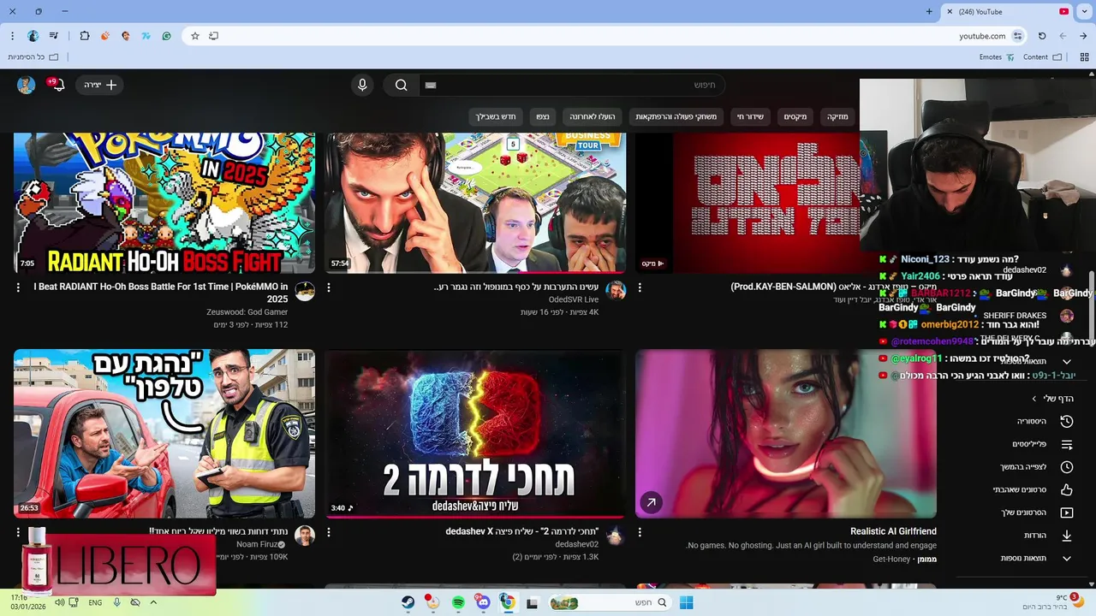The image size is (1096, 616).
Task: Click the Spotify icon in taskbar
Action: click(x=458, y=602)
